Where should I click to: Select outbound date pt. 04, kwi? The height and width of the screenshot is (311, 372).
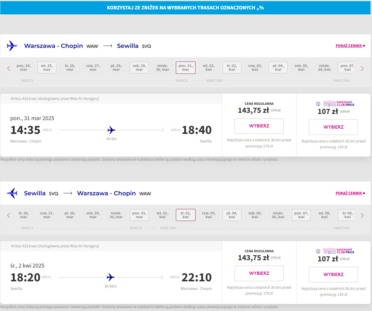pos(278,68)
